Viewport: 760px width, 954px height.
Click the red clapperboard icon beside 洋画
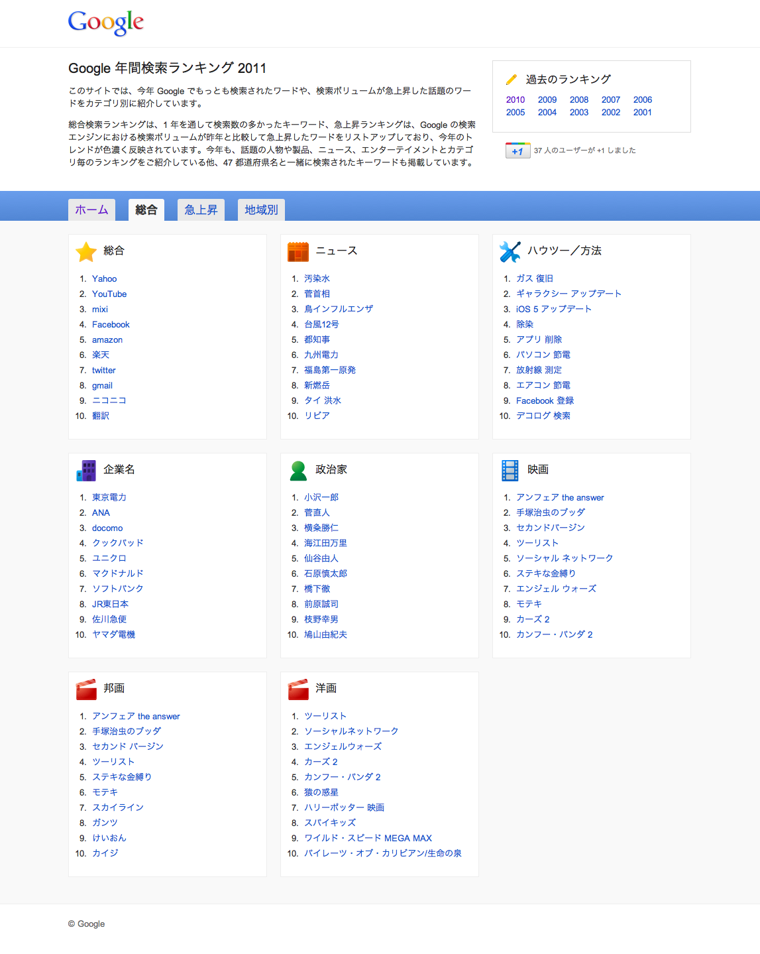pyautogui.click(x=298, y=689)
